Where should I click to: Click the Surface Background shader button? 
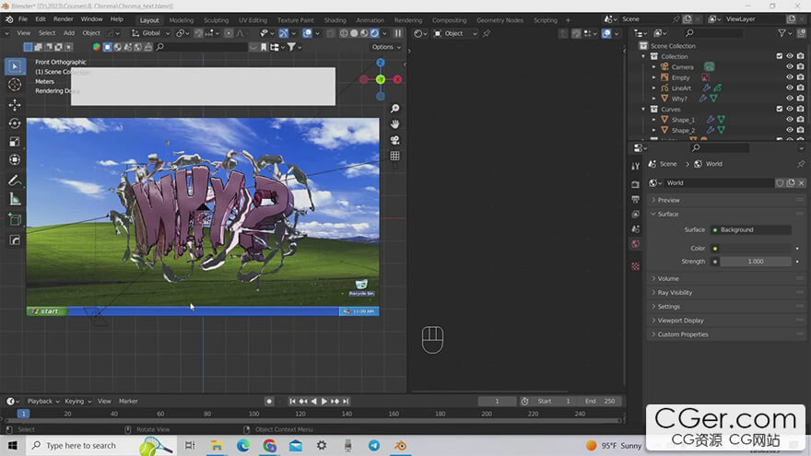(x=750, y=230)
